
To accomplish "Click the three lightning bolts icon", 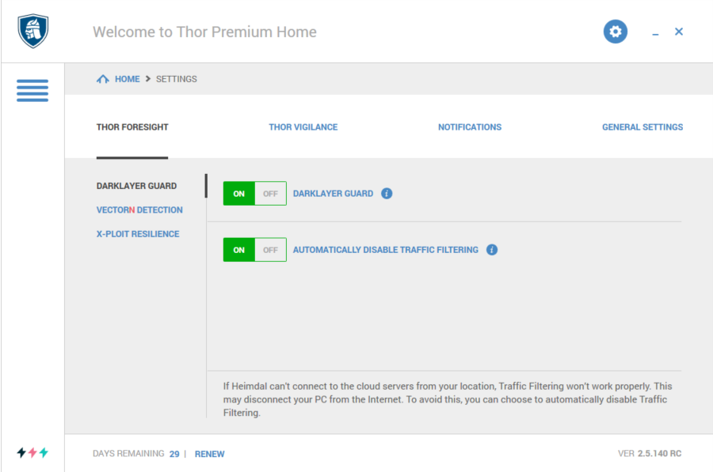I will pyautogui.click(x=32, y=452).
